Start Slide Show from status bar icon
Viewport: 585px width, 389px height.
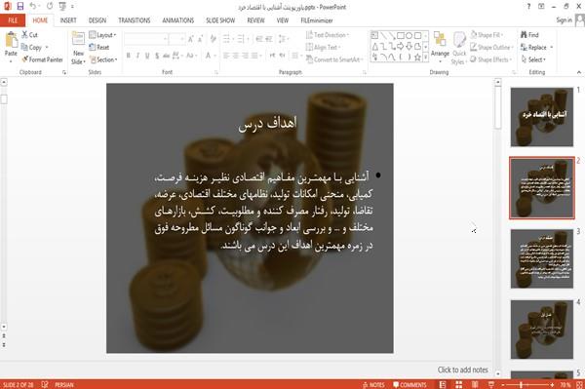491,384
